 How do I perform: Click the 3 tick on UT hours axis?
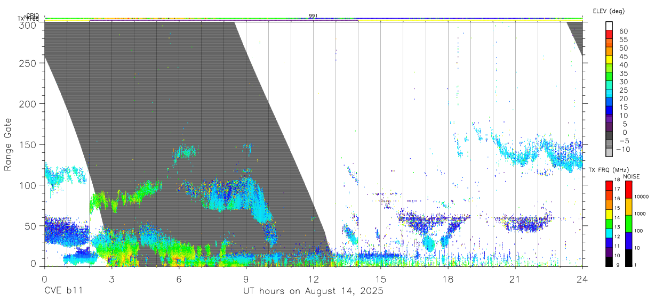pos(111,279)
